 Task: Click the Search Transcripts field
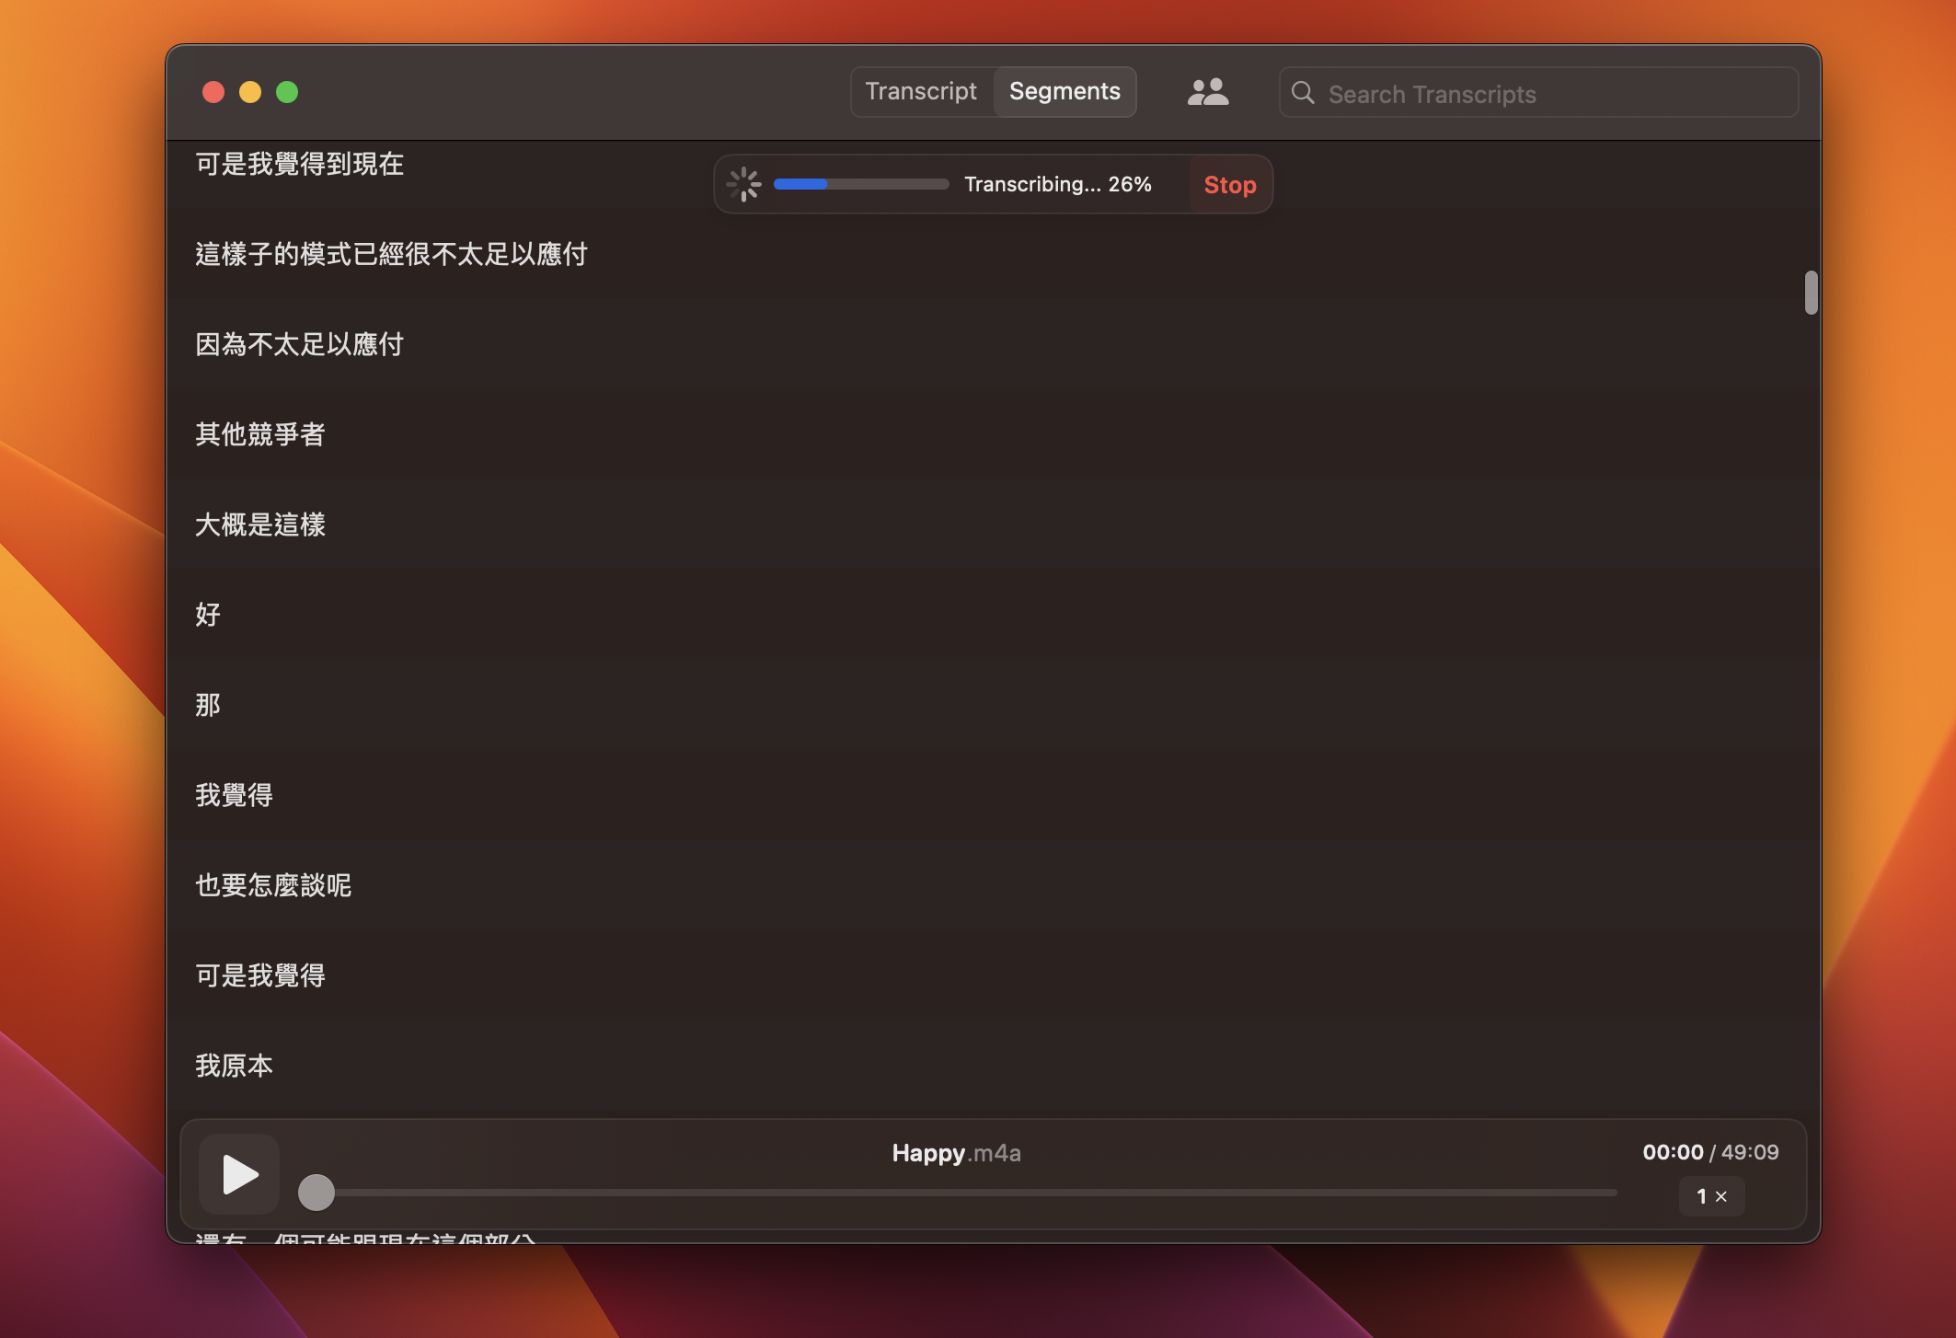tap(1538, 93)
